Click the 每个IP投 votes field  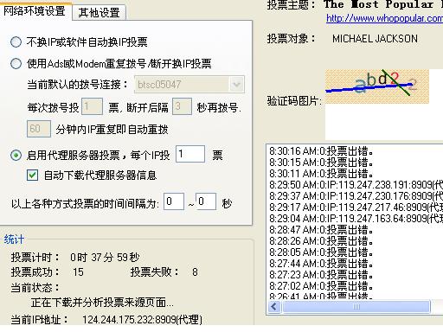pos(190,154)
